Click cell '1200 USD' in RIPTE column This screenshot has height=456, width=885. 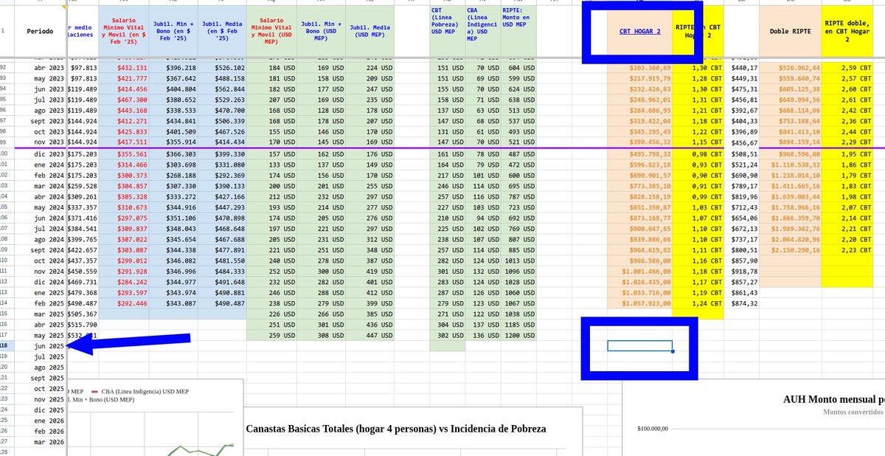coord(518,335)
